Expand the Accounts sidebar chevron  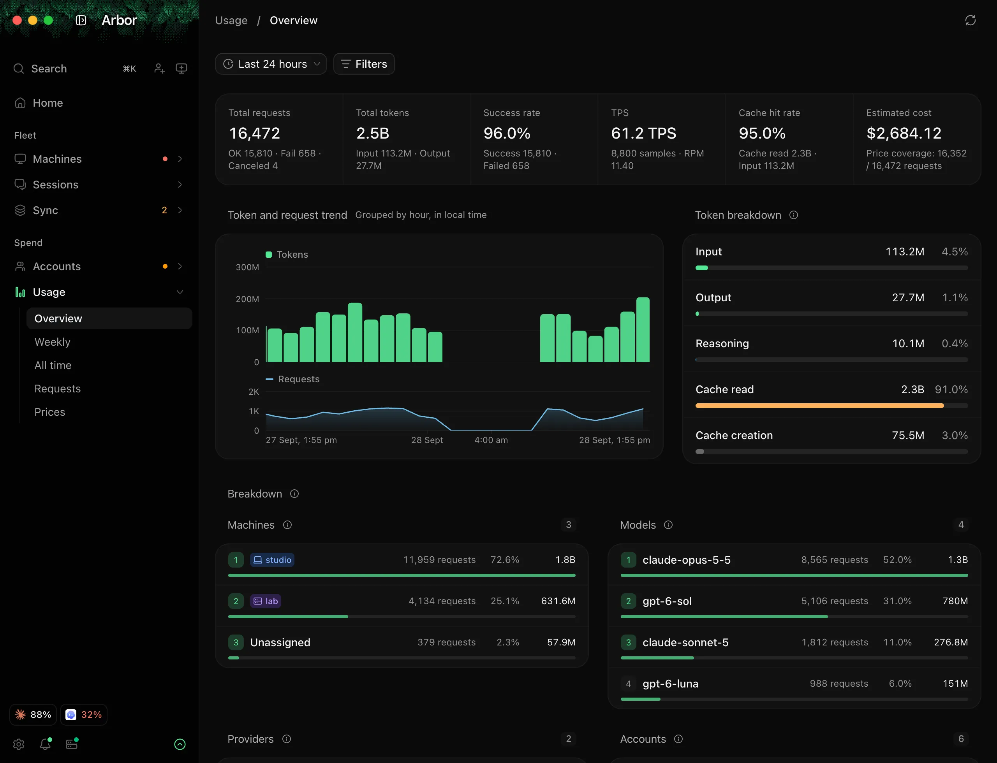[x=180, y=267]
